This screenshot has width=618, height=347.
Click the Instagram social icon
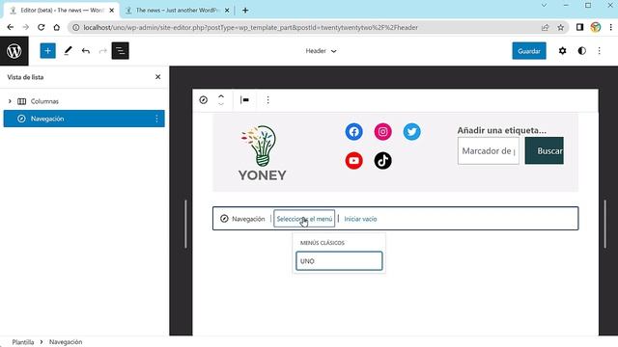pyautogui.click(x=382, y=132)
